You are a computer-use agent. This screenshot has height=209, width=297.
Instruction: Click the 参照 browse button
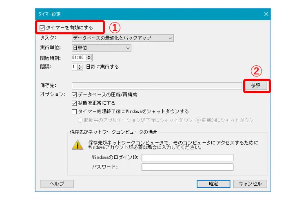256,85
